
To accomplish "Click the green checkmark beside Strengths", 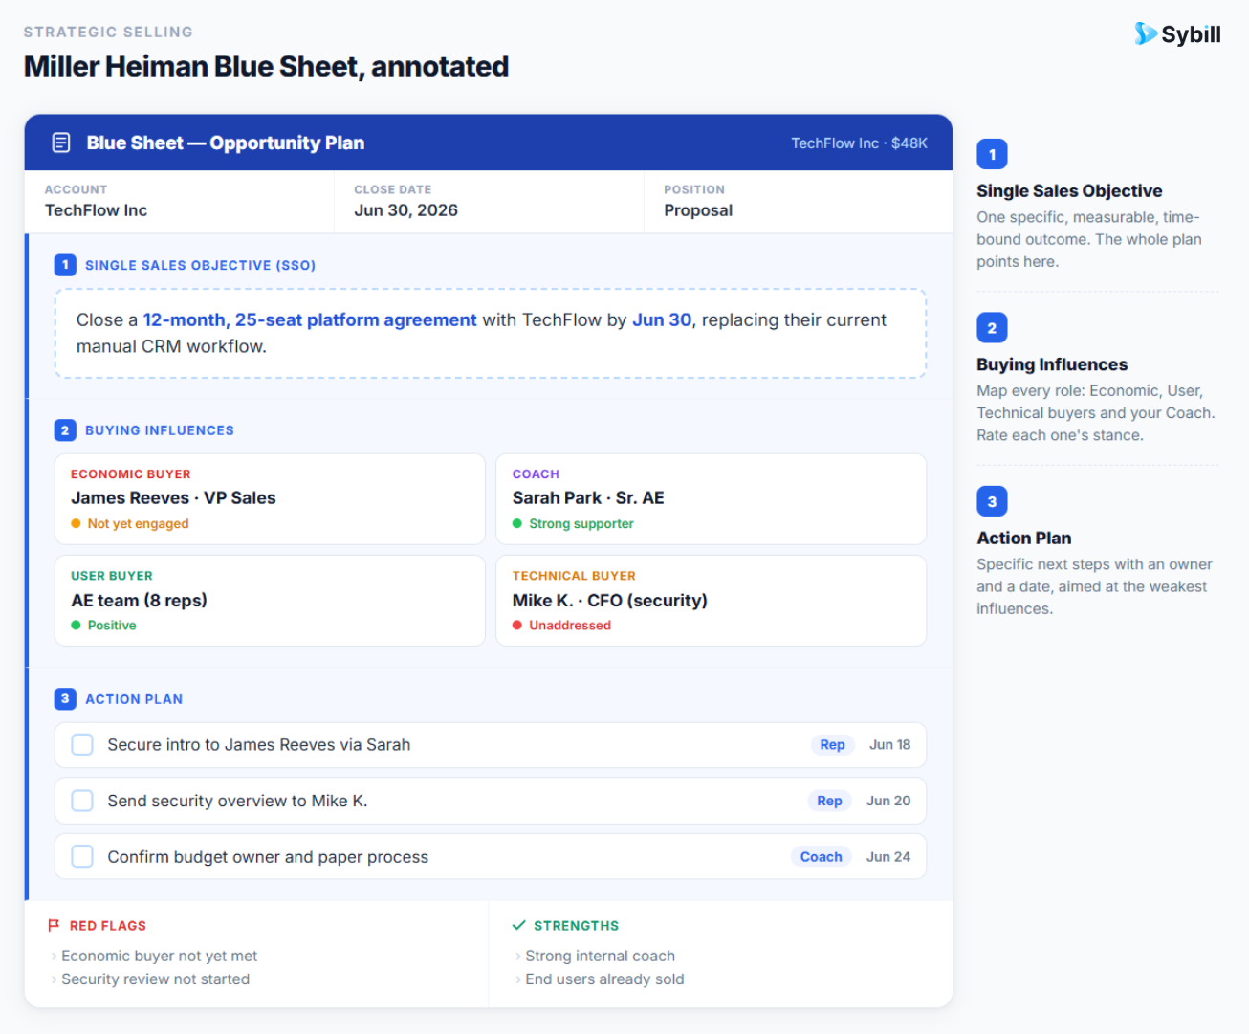I will click(519, 925).
